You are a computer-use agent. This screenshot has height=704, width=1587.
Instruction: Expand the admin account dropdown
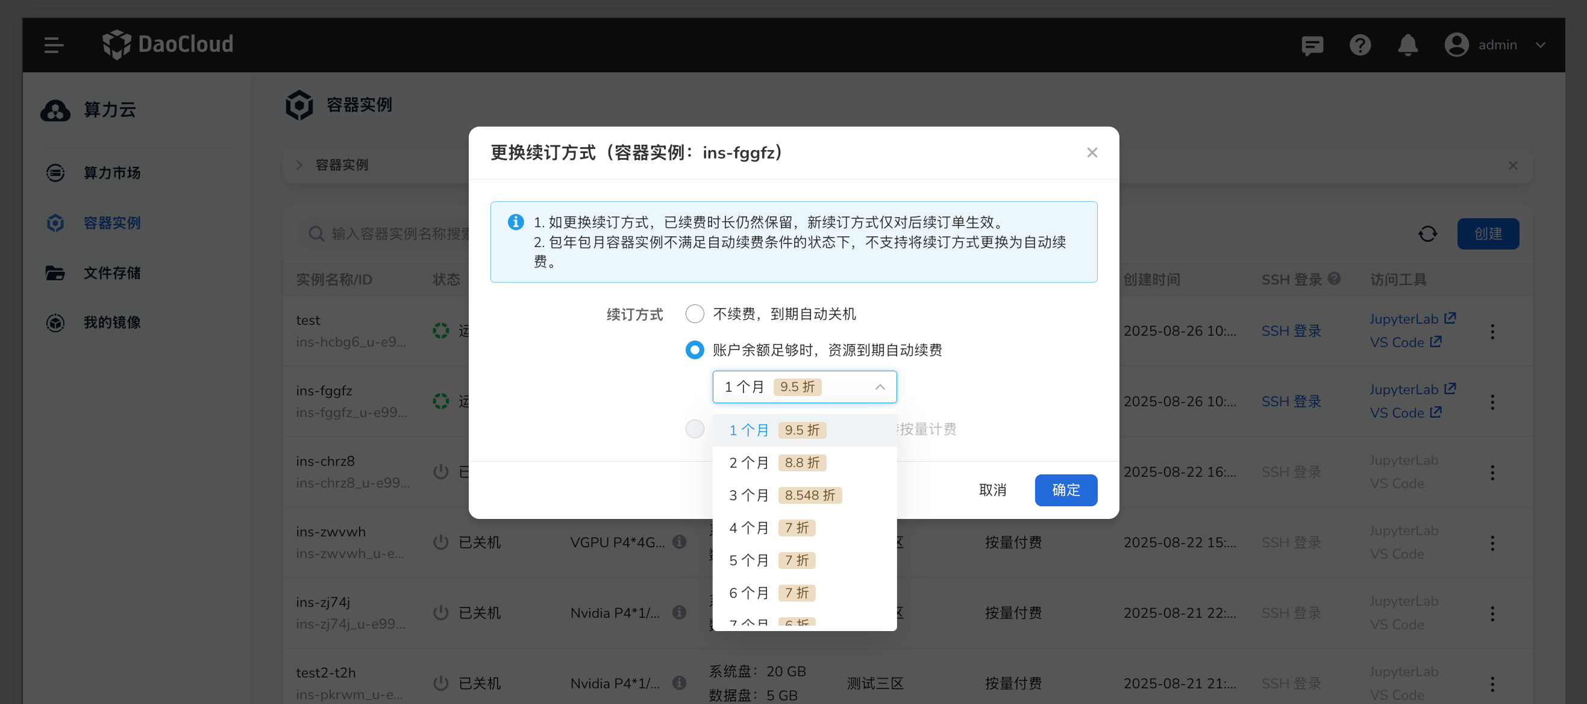pos(1541,45)
